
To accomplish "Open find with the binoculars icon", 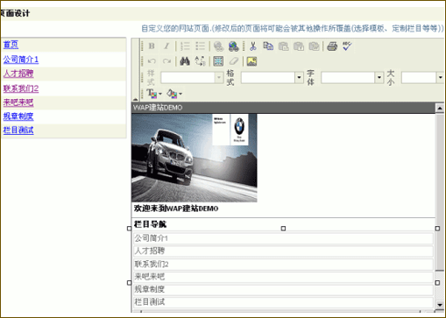I will point(185,61).
